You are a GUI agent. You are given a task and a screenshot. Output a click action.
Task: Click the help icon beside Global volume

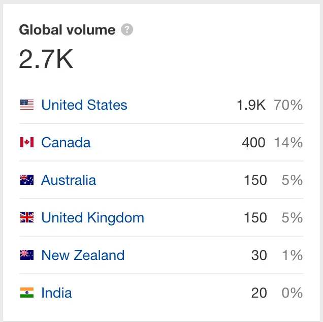tap(127, 30)
